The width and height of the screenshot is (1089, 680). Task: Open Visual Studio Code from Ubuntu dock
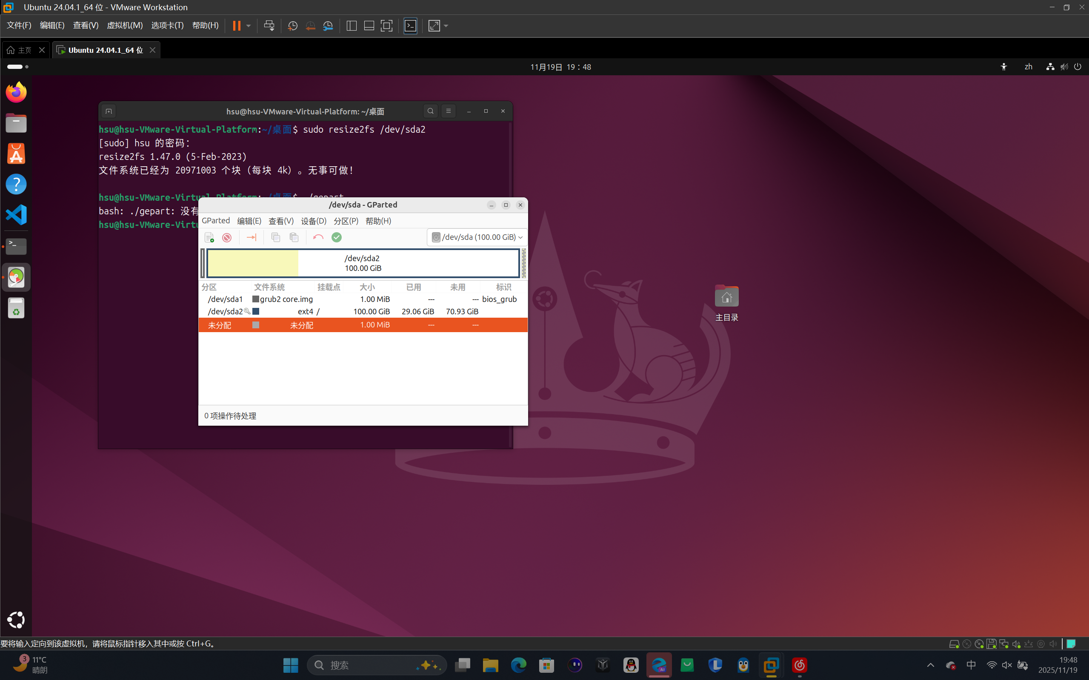coord(16,214)
